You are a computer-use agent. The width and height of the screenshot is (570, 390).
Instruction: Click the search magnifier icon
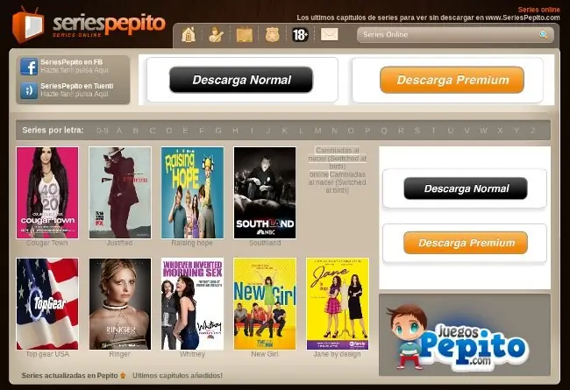point(543,35)
